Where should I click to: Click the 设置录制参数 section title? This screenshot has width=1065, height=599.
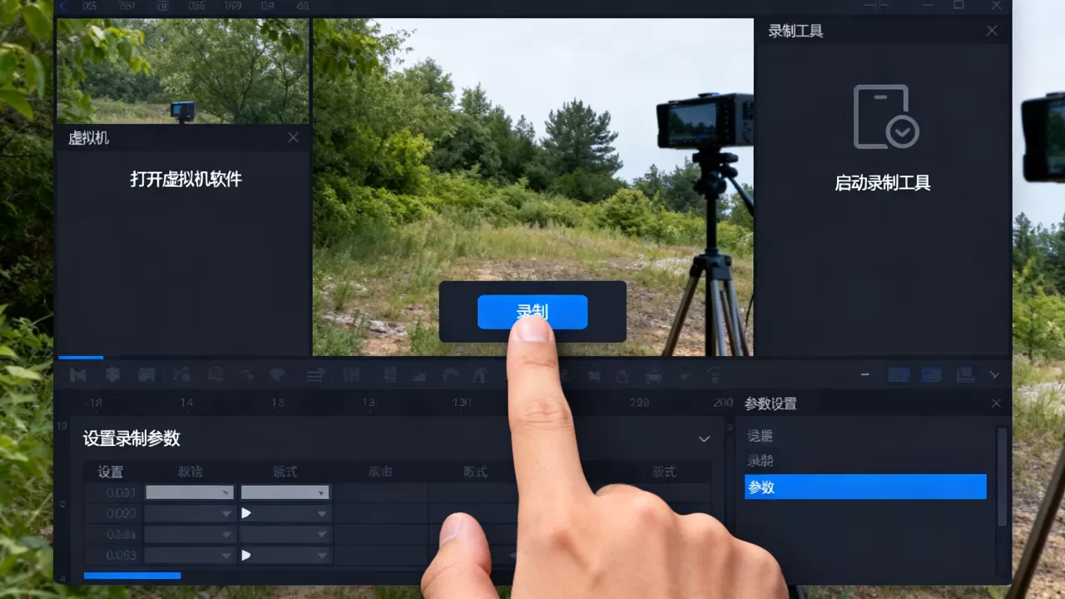tap(131, 438)
